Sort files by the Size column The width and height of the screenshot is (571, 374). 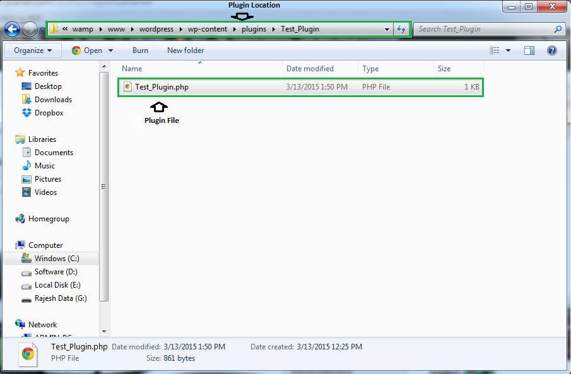[x=444, y=69]
